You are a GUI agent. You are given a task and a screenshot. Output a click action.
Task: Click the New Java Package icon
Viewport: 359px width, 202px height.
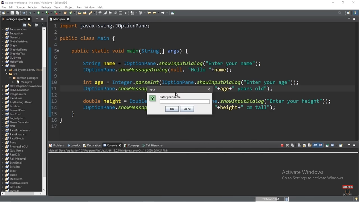[65, 13]
